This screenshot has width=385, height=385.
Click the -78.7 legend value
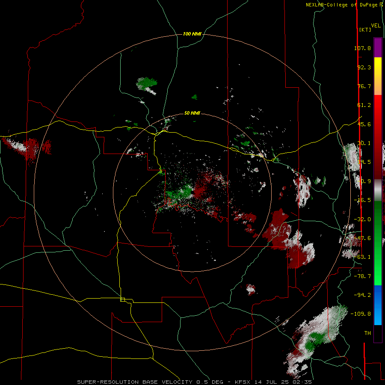(x=362, y=276)
